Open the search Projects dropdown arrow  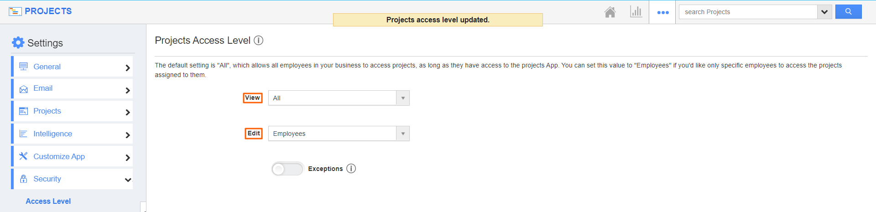824,12
